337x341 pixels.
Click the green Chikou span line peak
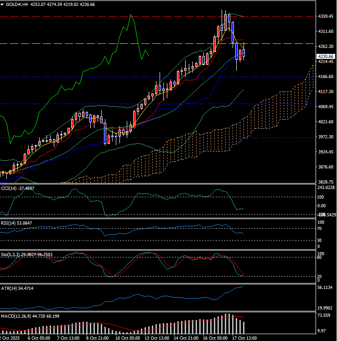click(131, 15)
